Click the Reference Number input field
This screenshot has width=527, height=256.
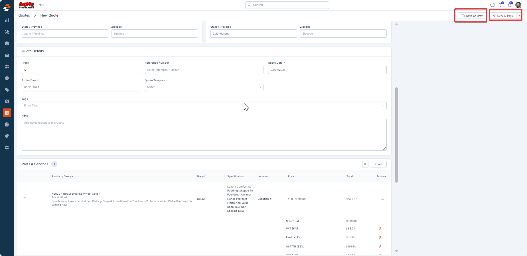204,70
